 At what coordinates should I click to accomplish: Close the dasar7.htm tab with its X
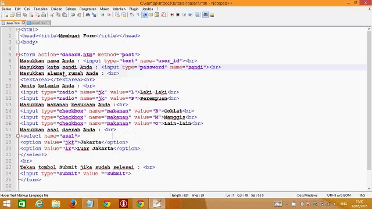click(23, 23)
